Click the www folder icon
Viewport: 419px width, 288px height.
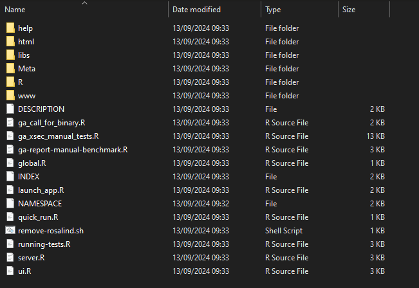point(10,96)
